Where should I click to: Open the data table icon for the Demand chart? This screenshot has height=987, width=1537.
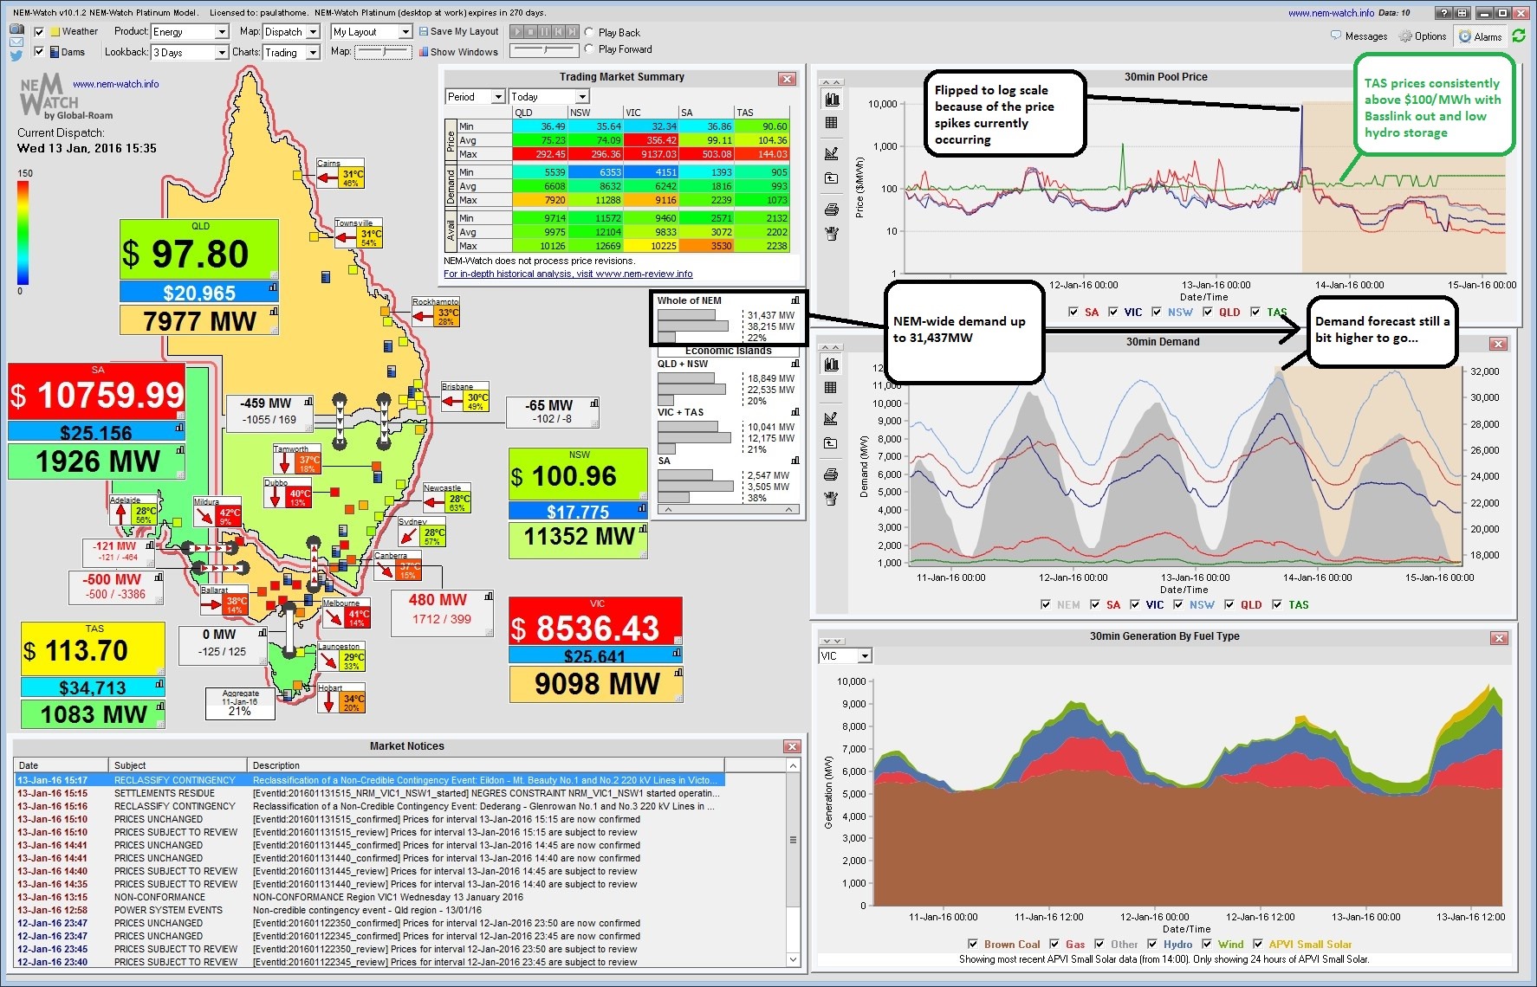pos(830,388)
